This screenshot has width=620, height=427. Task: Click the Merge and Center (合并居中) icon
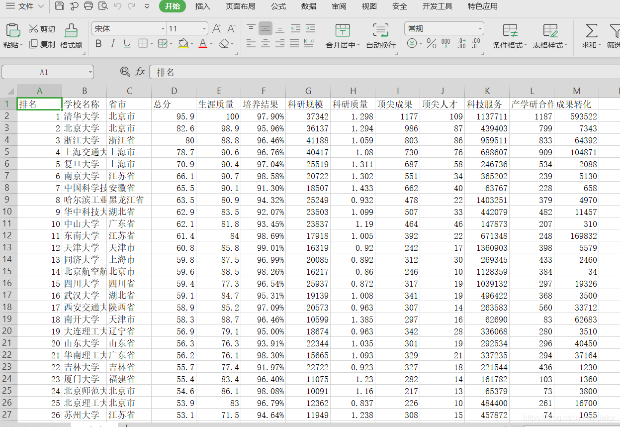[343, 30]
